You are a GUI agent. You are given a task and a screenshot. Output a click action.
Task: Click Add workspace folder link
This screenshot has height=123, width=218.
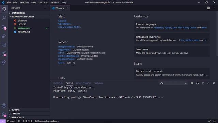pyautogui.click(x=69, y=27)
